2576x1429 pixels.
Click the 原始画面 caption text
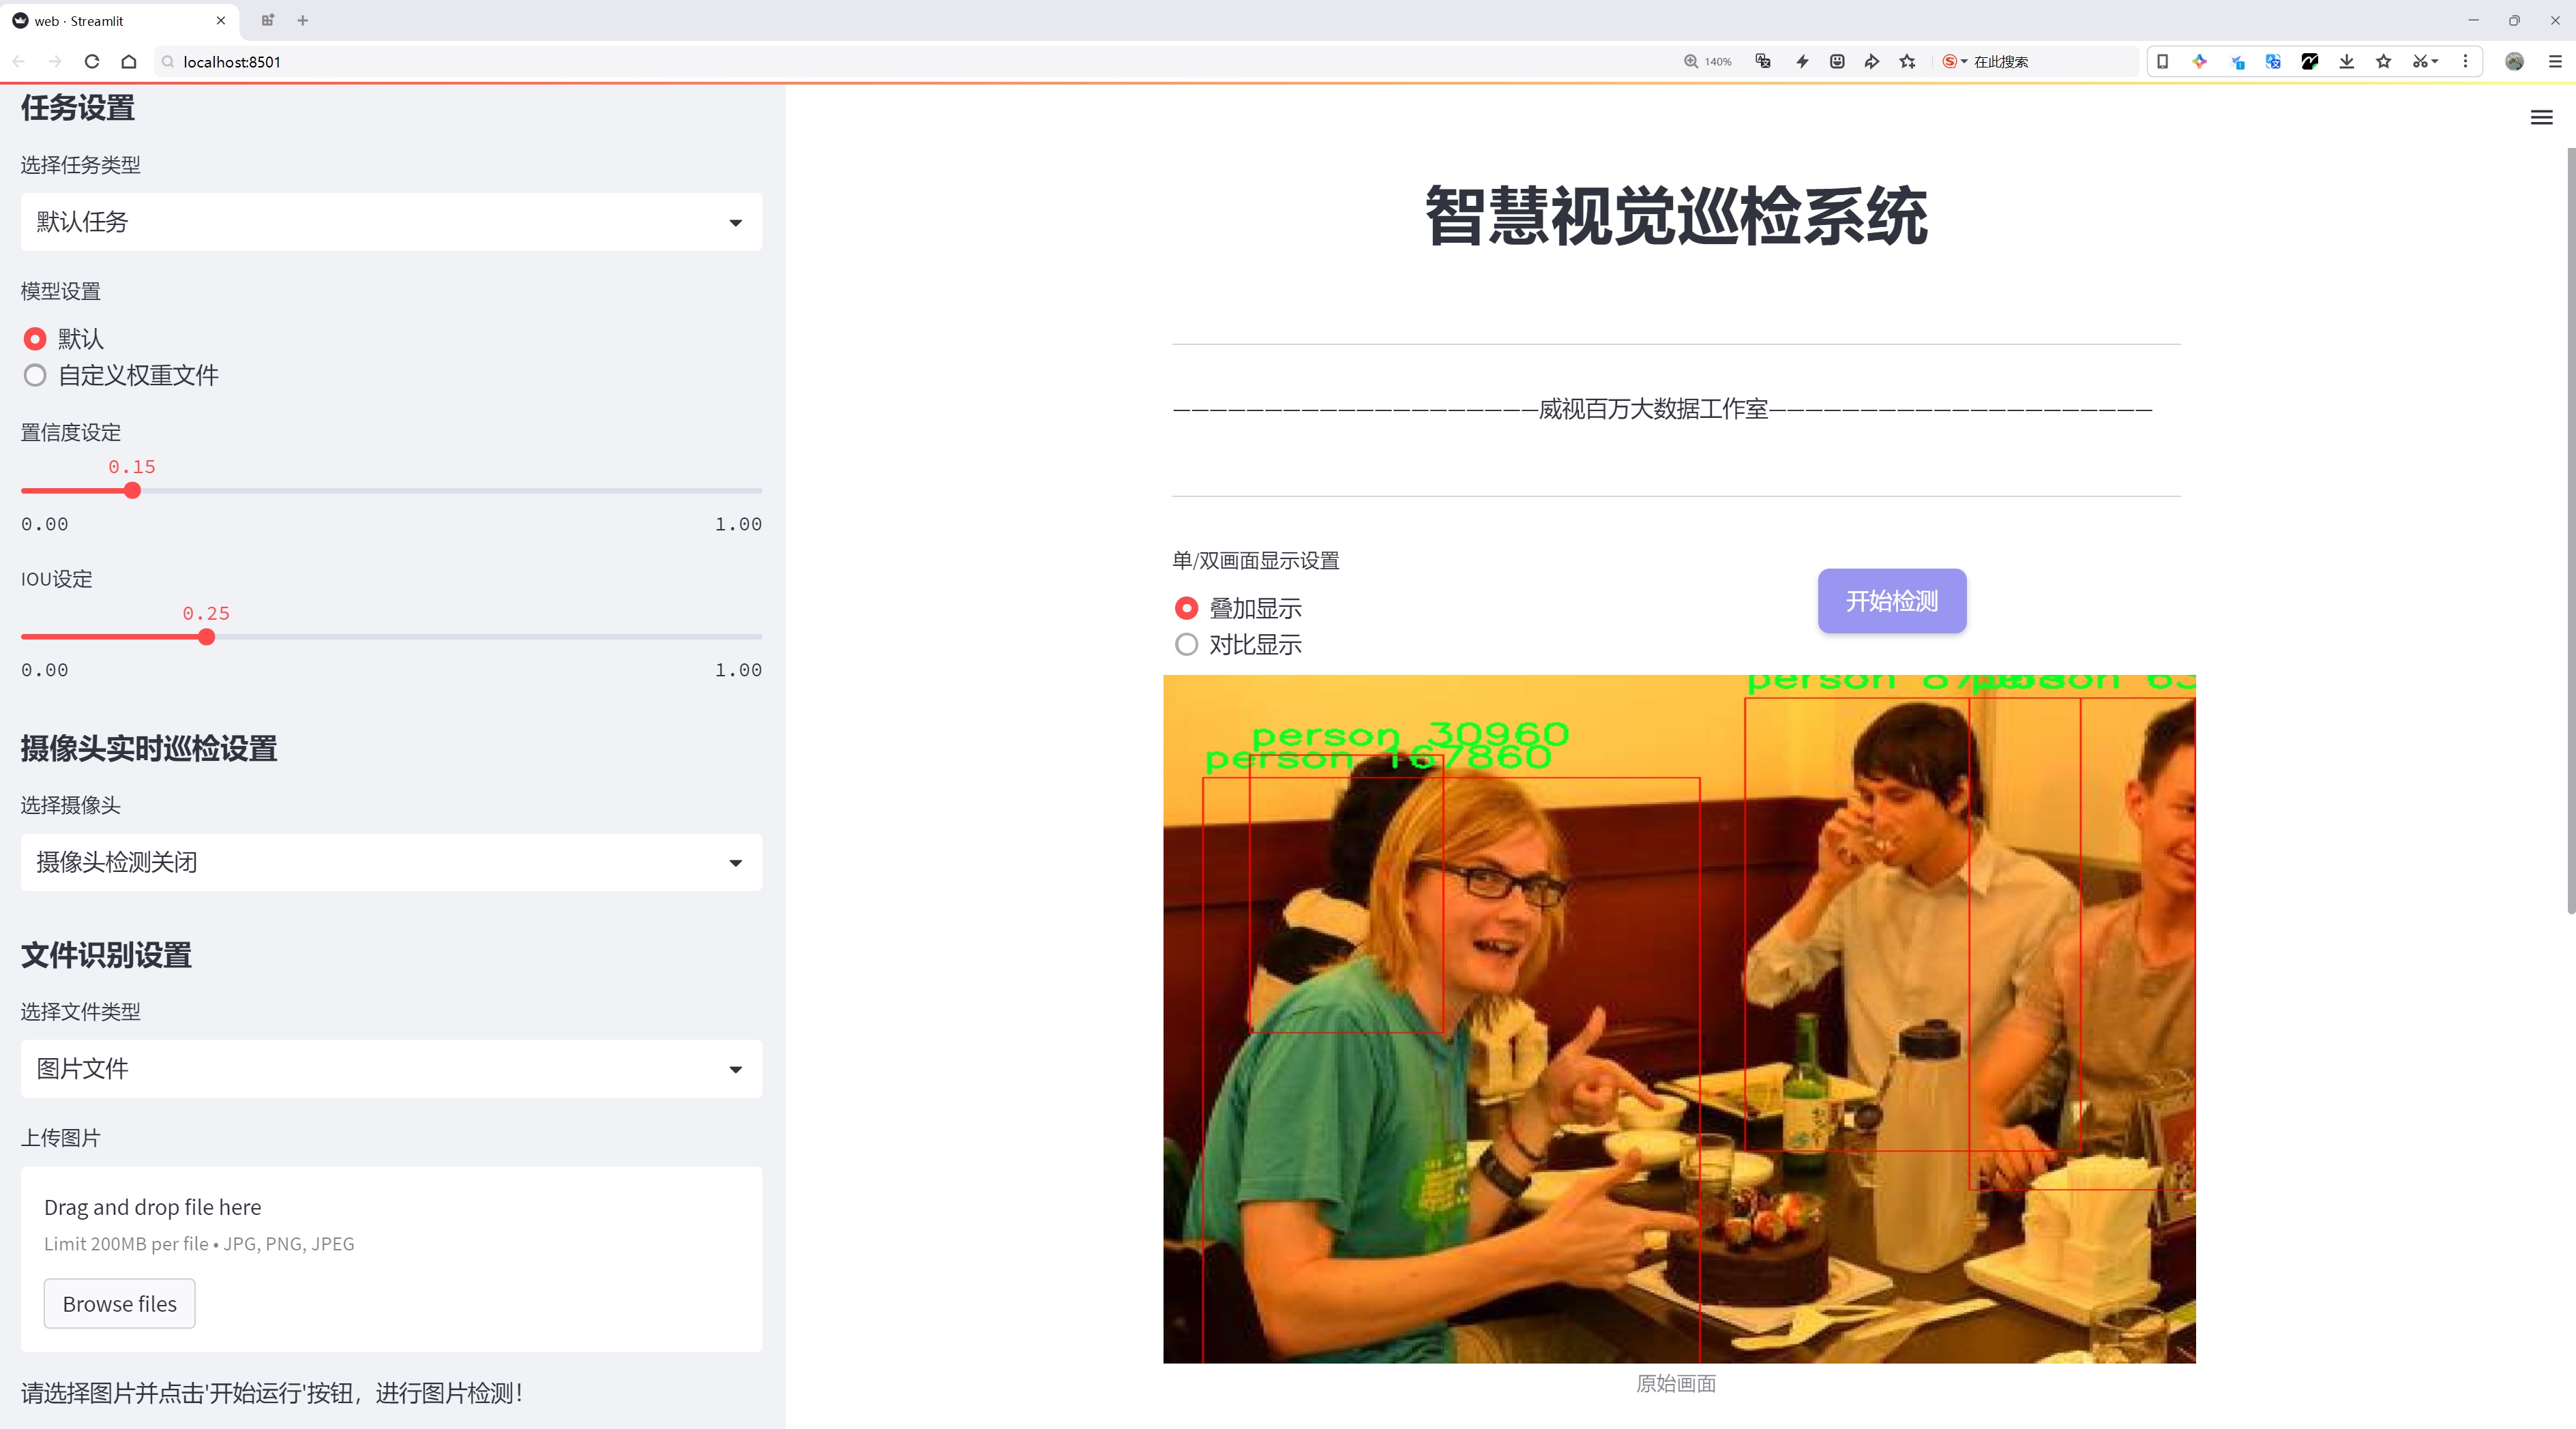click(x=1676, y=1383)
